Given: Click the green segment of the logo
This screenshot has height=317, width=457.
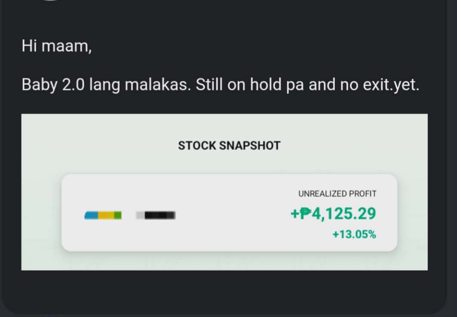Looking at the screenshot, I should (x=117, y=215).
